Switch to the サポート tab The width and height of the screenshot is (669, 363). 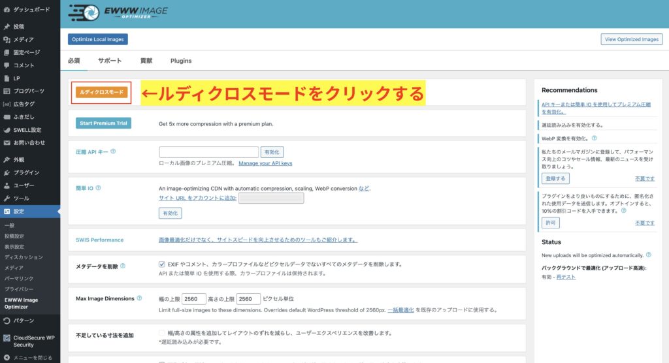(x=110, y=61)
